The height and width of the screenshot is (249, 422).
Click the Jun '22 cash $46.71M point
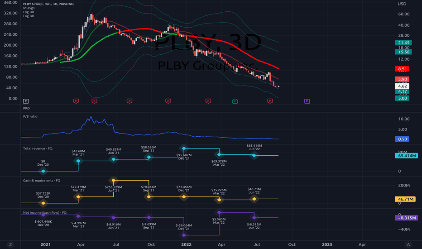tap(254, 199)
